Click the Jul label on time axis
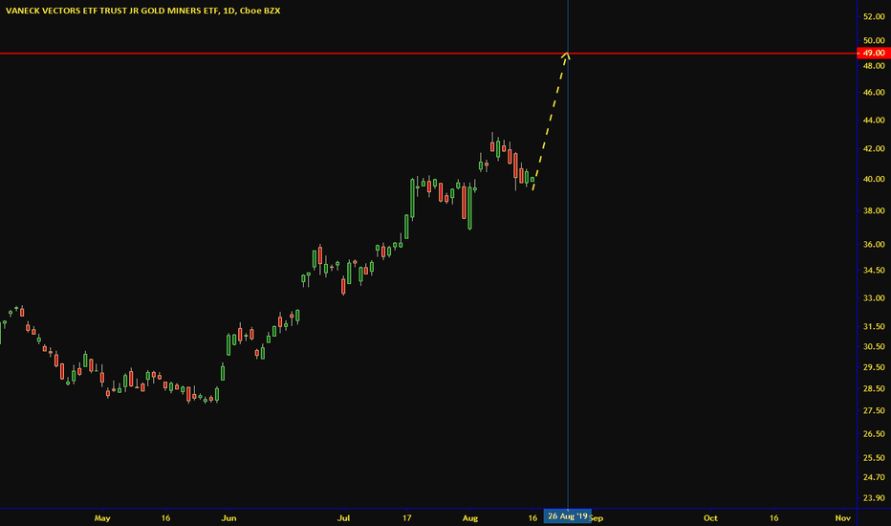This screenshot has height=526, width=891. (343, 518)
